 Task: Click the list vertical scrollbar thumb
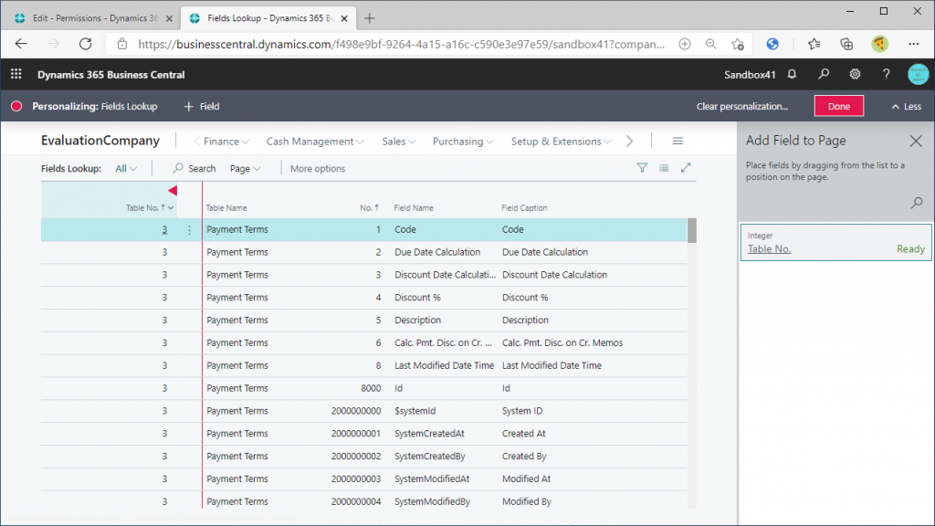692,230
